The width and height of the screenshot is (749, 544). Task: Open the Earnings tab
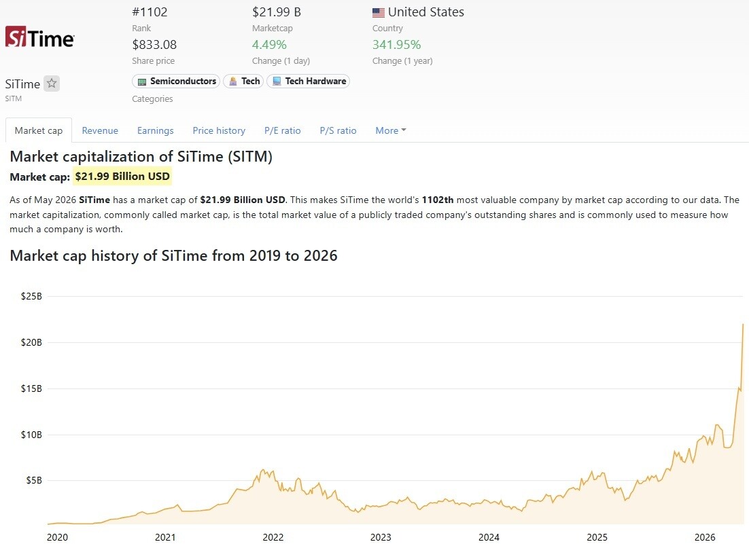[155, 130]
